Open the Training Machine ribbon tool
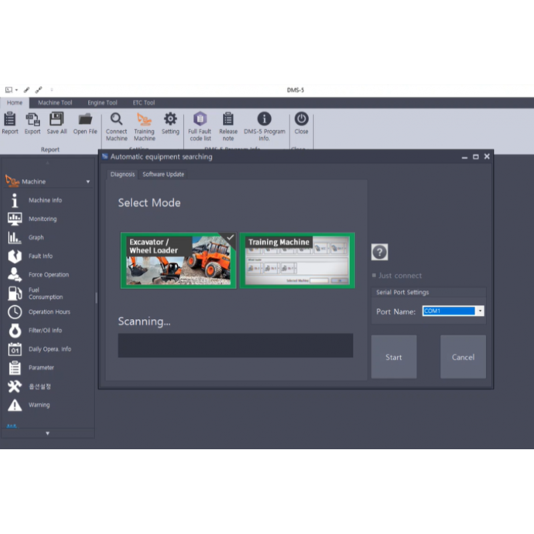The width and height of the screenshot is (534, 534). click(x=144, y=119)
